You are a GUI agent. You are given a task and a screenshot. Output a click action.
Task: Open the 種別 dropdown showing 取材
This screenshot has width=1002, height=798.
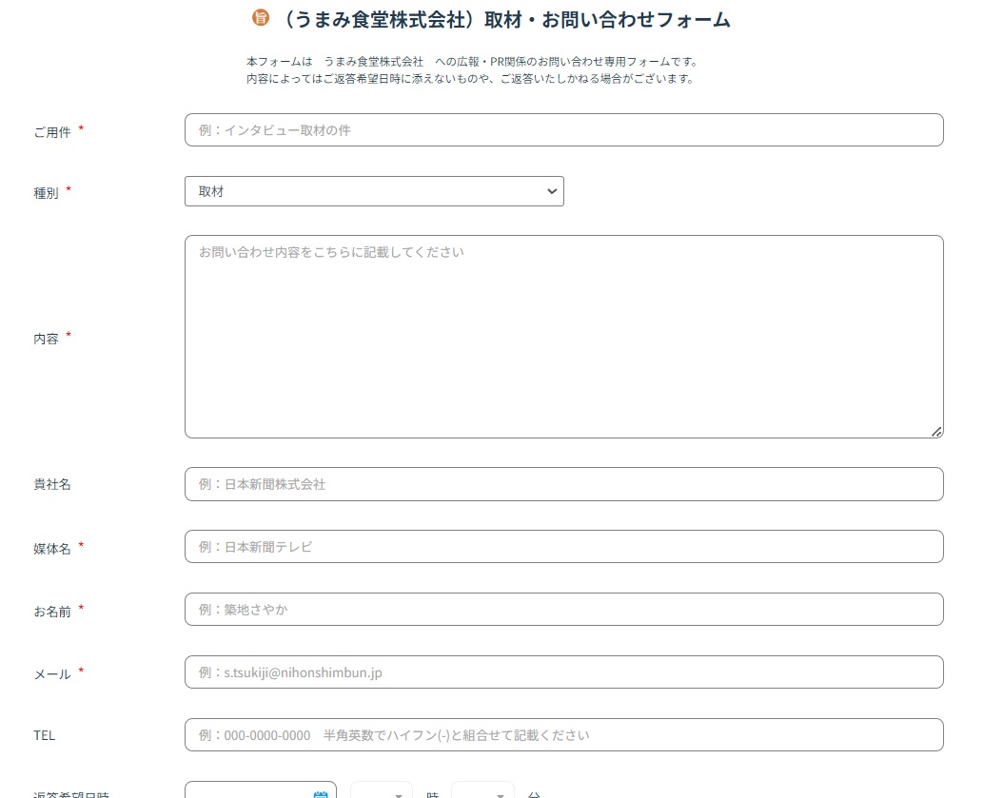coord(374,191)
